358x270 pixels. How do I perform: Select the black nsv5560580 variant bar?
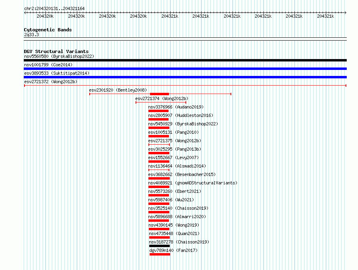(185, 60)
